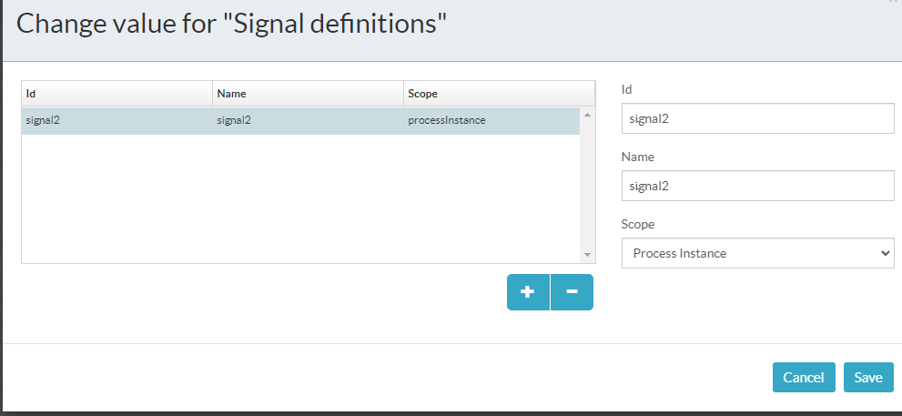Sort table by Name column header
This screenshot has height=416, width=902.
pyautogui.click(x=308, y=93)
